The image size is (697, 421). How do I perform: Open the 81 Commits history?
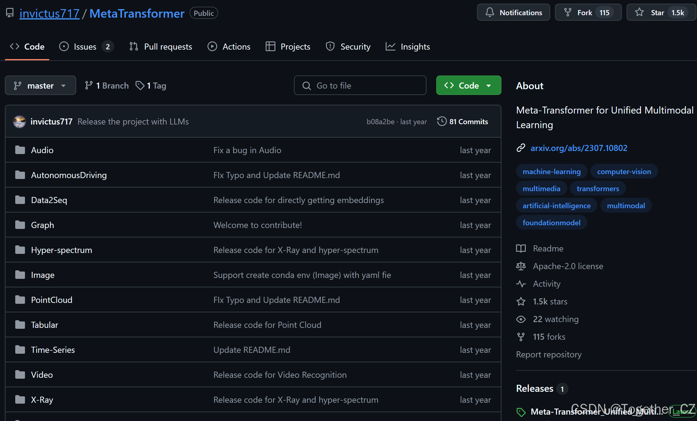pyautogui.click(x=463, y=121)
